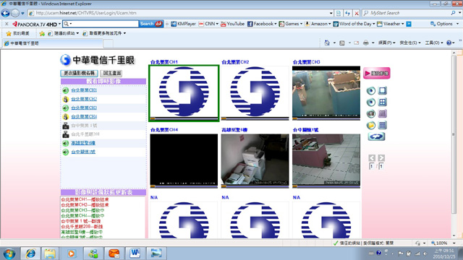This screenshot has height=260, width=463.
Task: Expand the address bar history dropdown
Action: point(331,13)
